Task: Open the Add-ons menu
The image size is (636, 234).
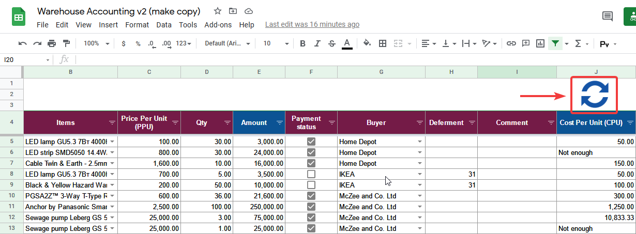Action: coord(218,24)
